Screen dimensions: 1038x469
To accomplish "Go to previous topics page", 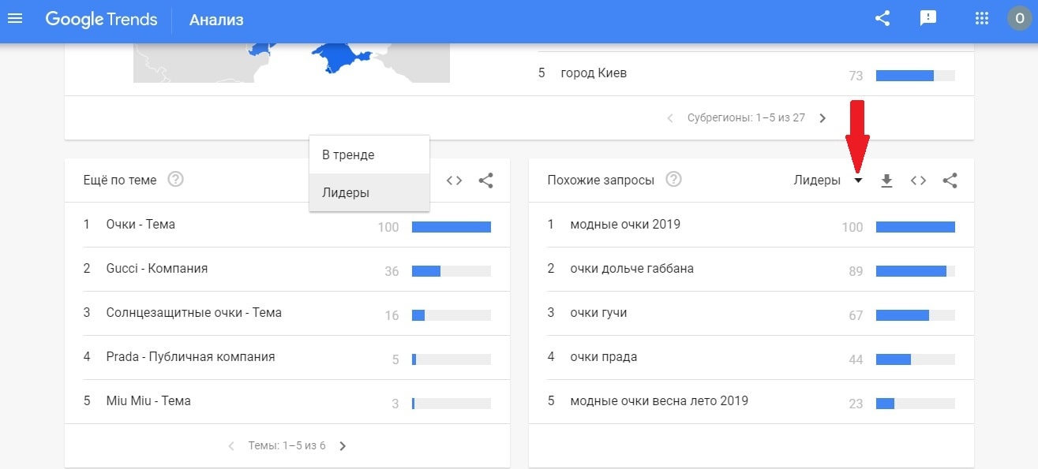I will point(231,446).
